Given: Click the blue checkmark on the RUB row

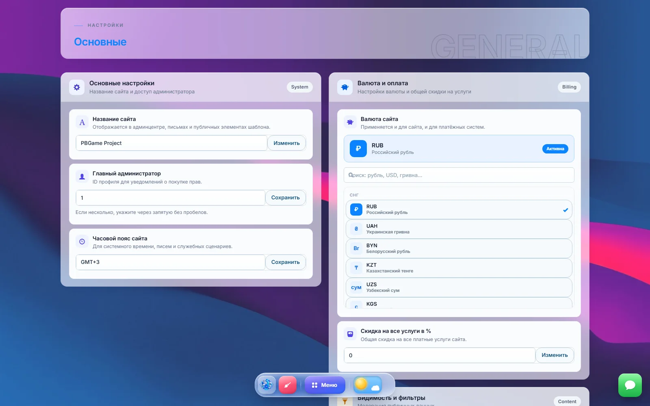Looking at the screenshot, I should click(565, 210).
